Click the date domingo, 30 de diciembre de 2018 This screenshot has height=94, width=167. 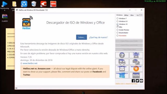point(36,60)
